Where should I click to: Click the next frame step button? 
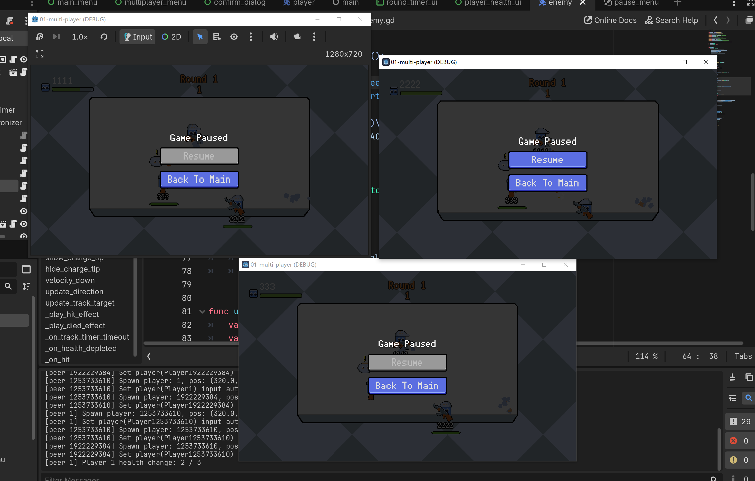click(x=56, y=37)
